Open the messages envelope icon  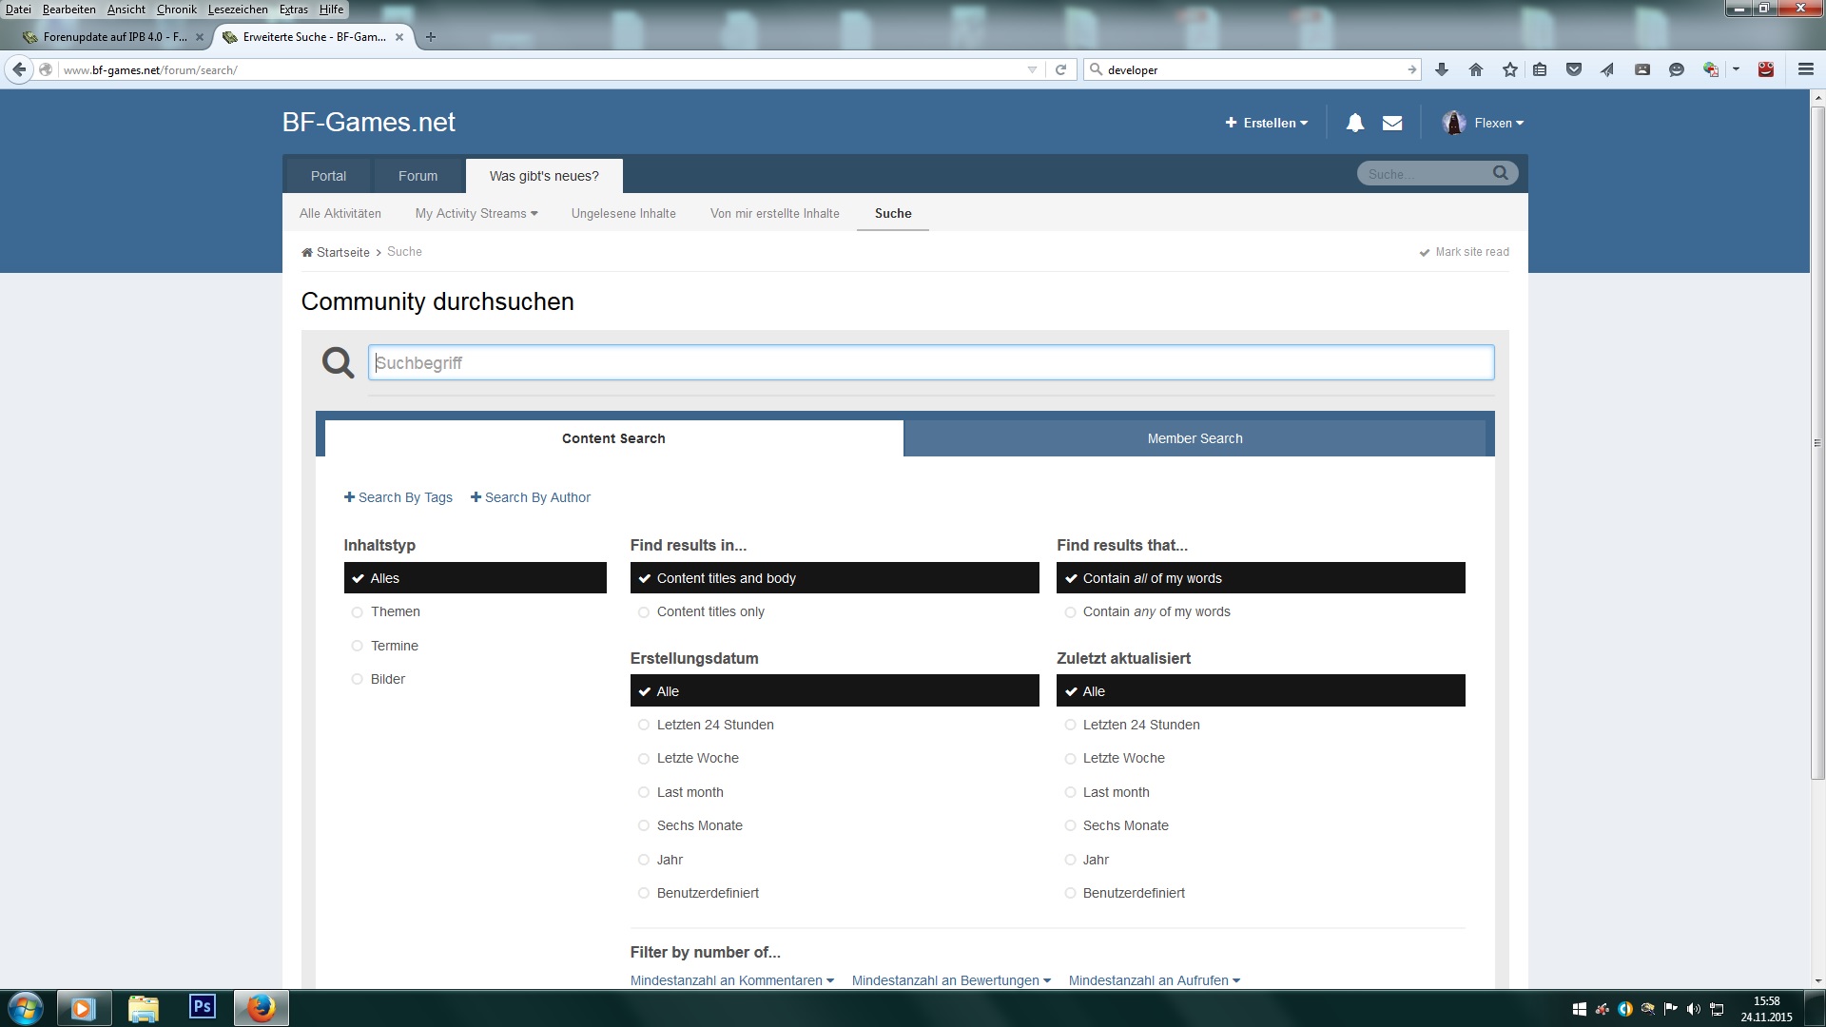1392,123
